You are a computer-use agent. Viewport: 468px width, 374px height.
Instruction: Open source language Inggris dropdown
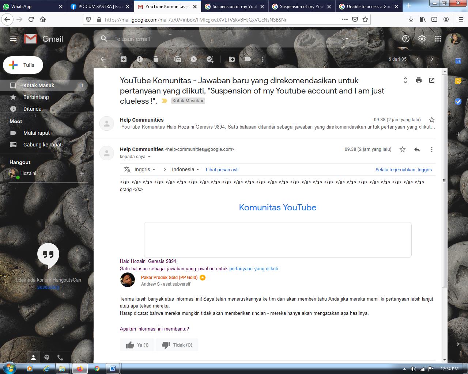tap(145, 169)
